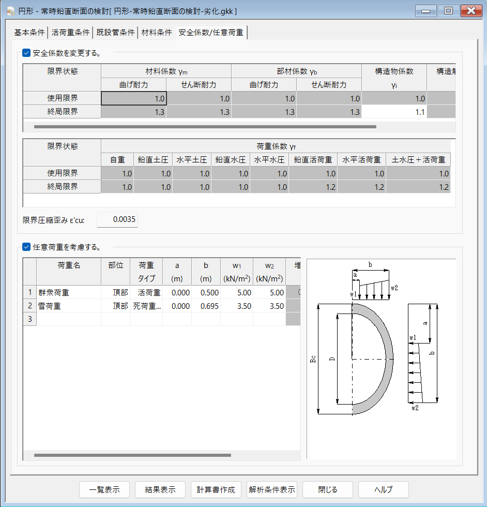Select the 既設管条件 tab

coord(115,32)
